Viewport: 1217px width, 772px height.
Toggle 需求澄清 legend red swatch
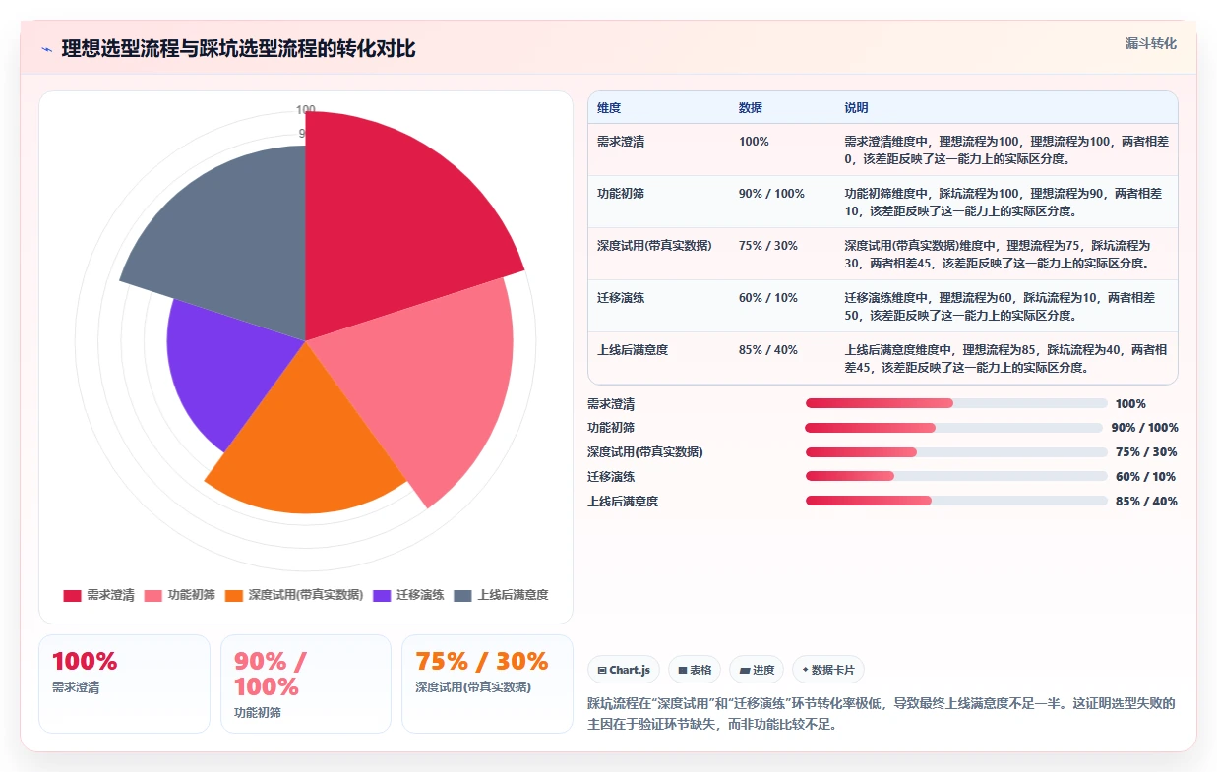tap(72, 595)
